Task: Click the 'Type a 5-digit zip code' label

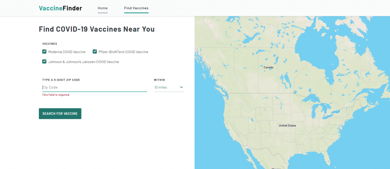Action: (61, 80)
